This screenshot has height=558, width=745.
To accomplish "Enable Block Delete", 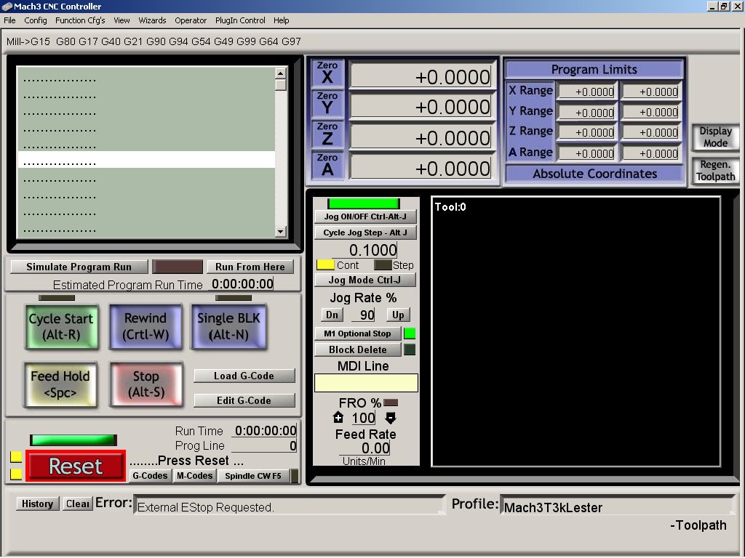I will [x=357, y=349].
